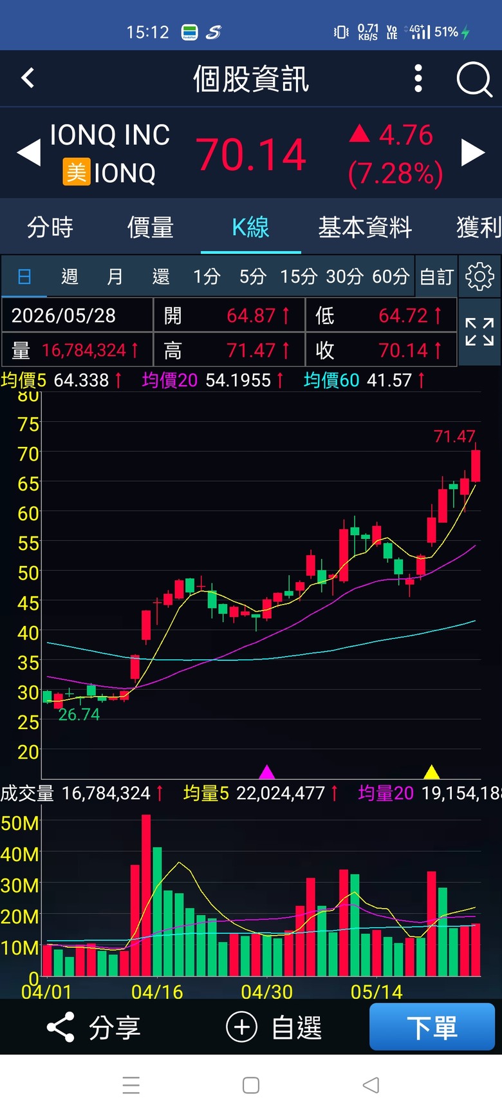Screen dimensions: 502x1116
Task: Tap the orange 美 market badge
Action: click(x=76, y=173)
